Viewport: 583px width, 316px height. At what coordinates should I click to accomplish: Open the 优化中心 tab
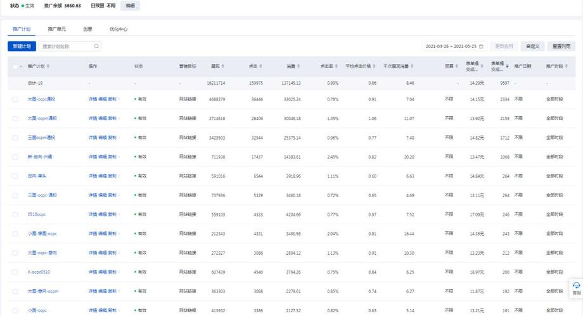(119, 29)
